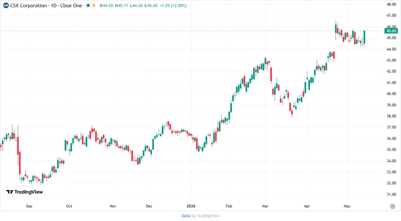Screen dimensions: 401x221
Task: Click the 35.00 price scale label
Action: click(x=391, y=150)
